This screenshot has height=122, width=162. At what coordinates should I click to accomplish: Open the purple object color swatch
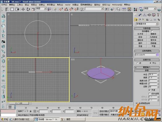click(157, 54)
